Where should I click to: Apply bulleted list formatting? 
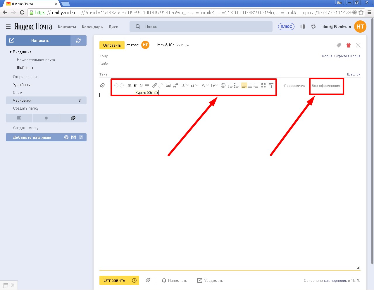tap(237, 85)
